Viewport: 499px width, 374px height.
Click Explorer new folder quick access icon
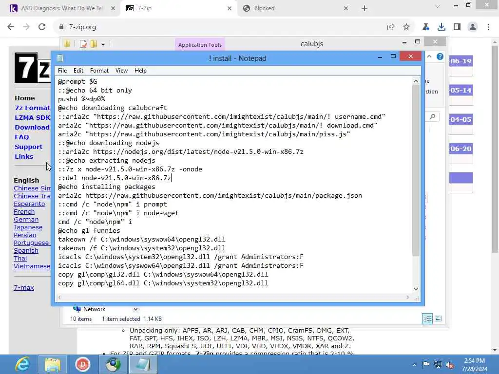coord(94,44)
